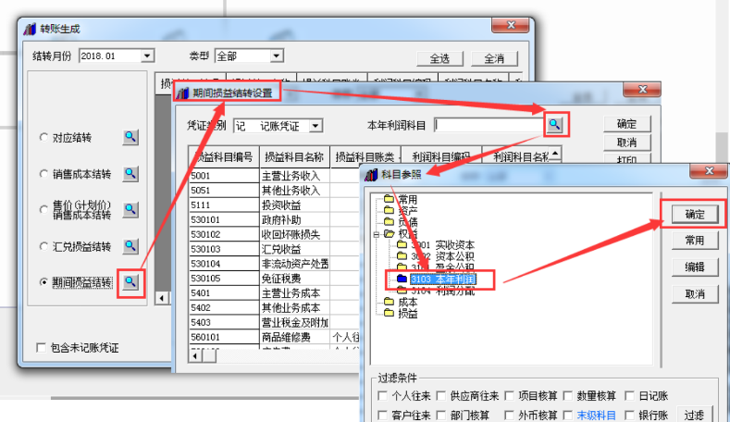Viewport: 730px width, 422px height.
Task: Collapse the 权益 tree node
Action: [377, 234]
